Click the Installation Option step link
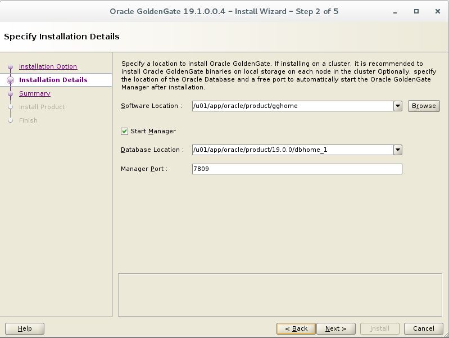 coord(48,66)
